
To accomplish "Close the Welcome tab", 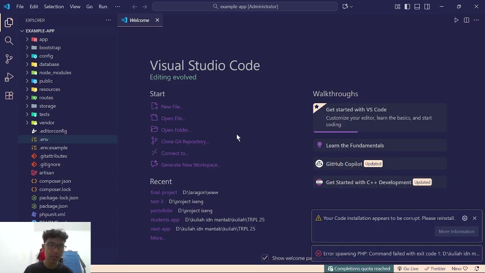I will 157,20.
